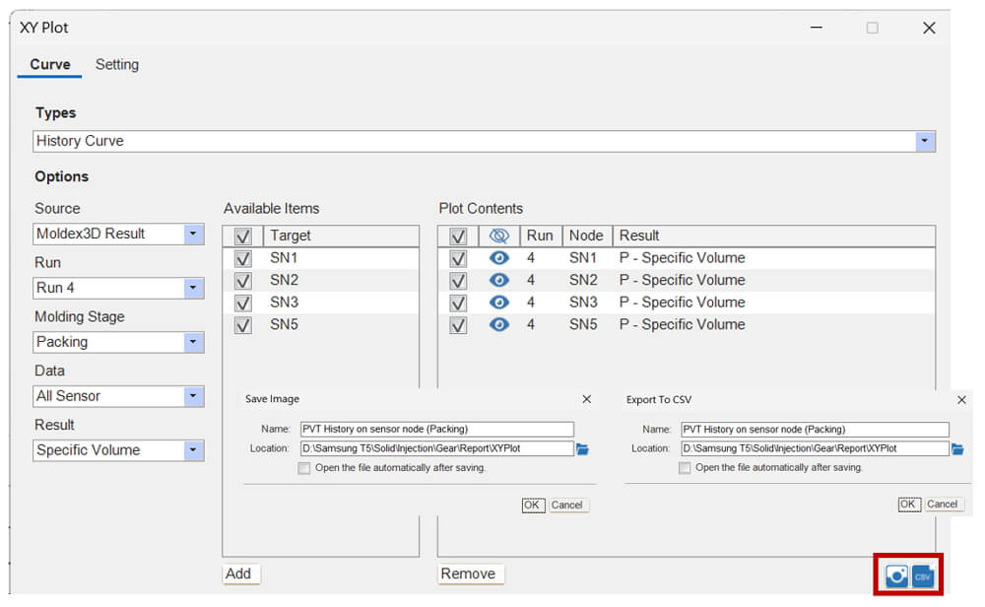Uncheck SN5 in Available Items
Image resolution: width=985 pixels, height=607 pixels.
(243, 325)
